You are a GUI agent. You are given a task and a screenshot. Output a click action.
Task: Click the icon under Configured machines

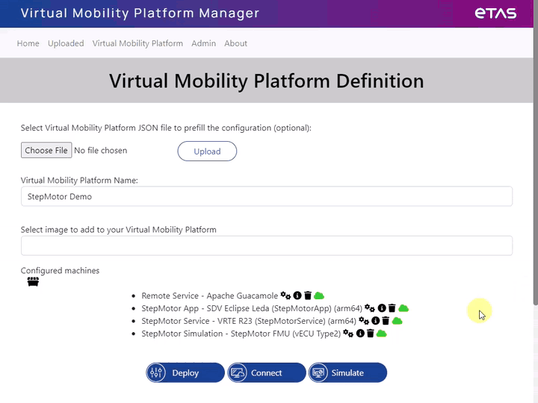click(x=33, y=281)
